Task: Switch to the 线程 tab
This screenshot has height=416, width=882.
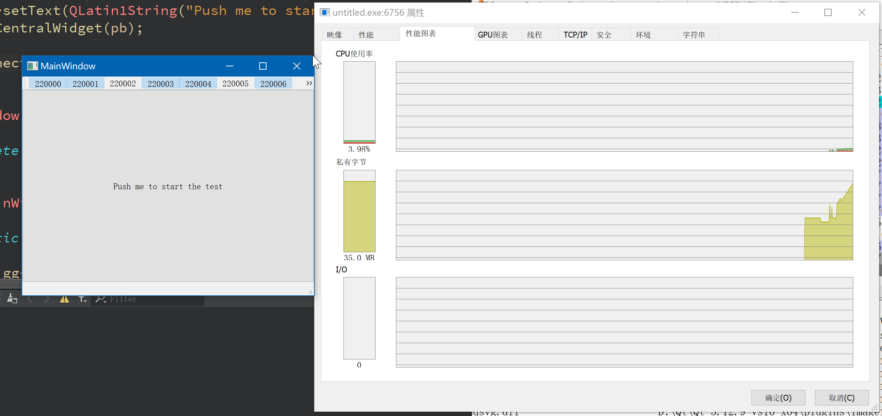Action: point(535,35)
